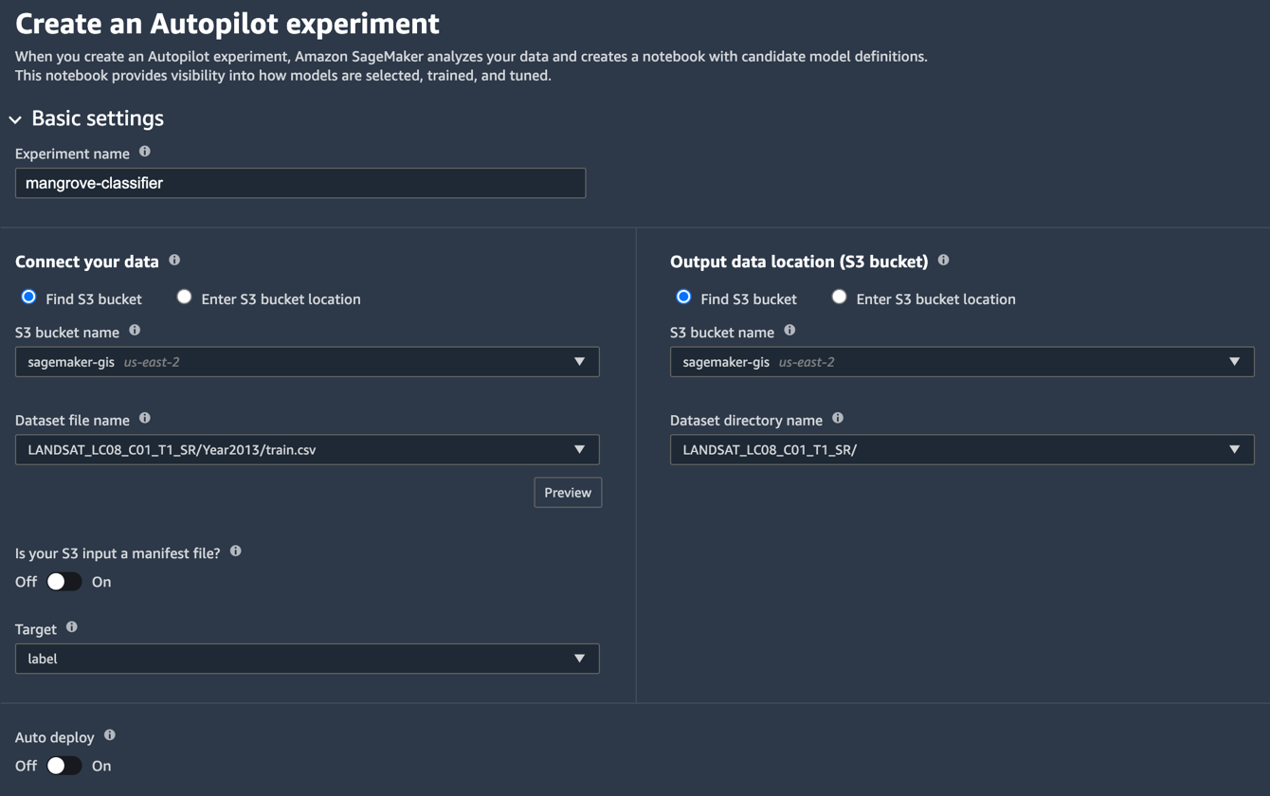Click the Experiment name text field
The image size is (1270, 796).
(x=300, y=183)
